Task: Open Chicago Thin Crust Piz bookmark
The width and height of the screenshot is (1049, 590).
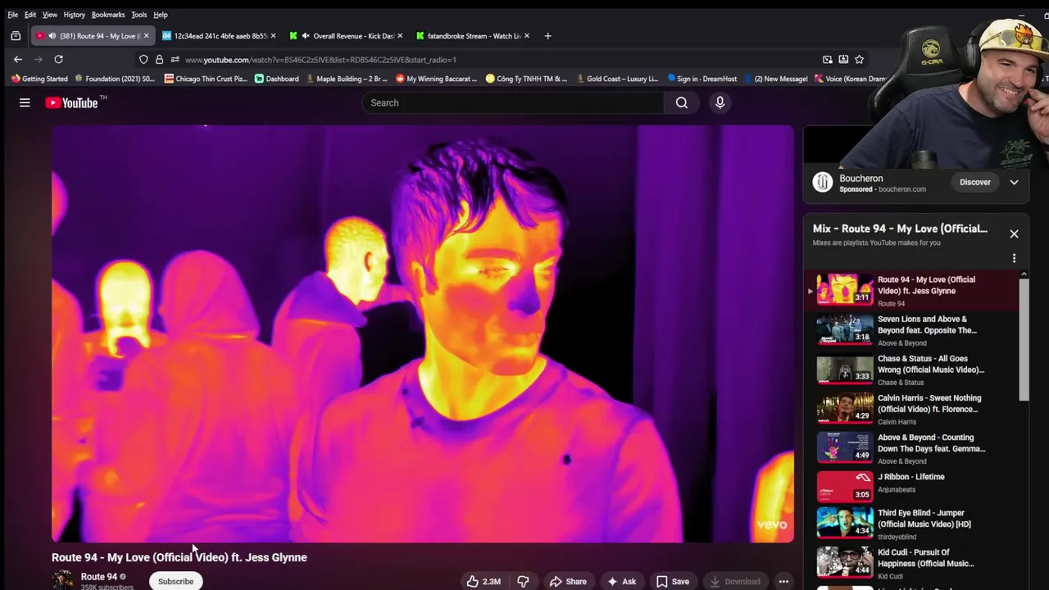Action: click(x=207, y=79)
